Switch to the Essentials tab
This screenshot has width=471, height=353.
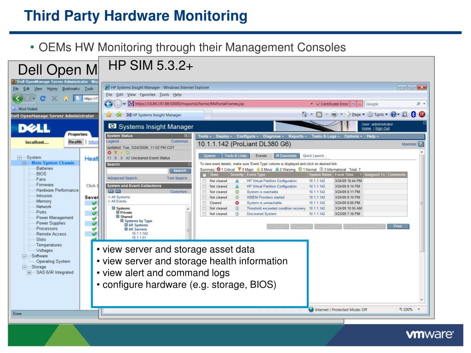point(286,156)
